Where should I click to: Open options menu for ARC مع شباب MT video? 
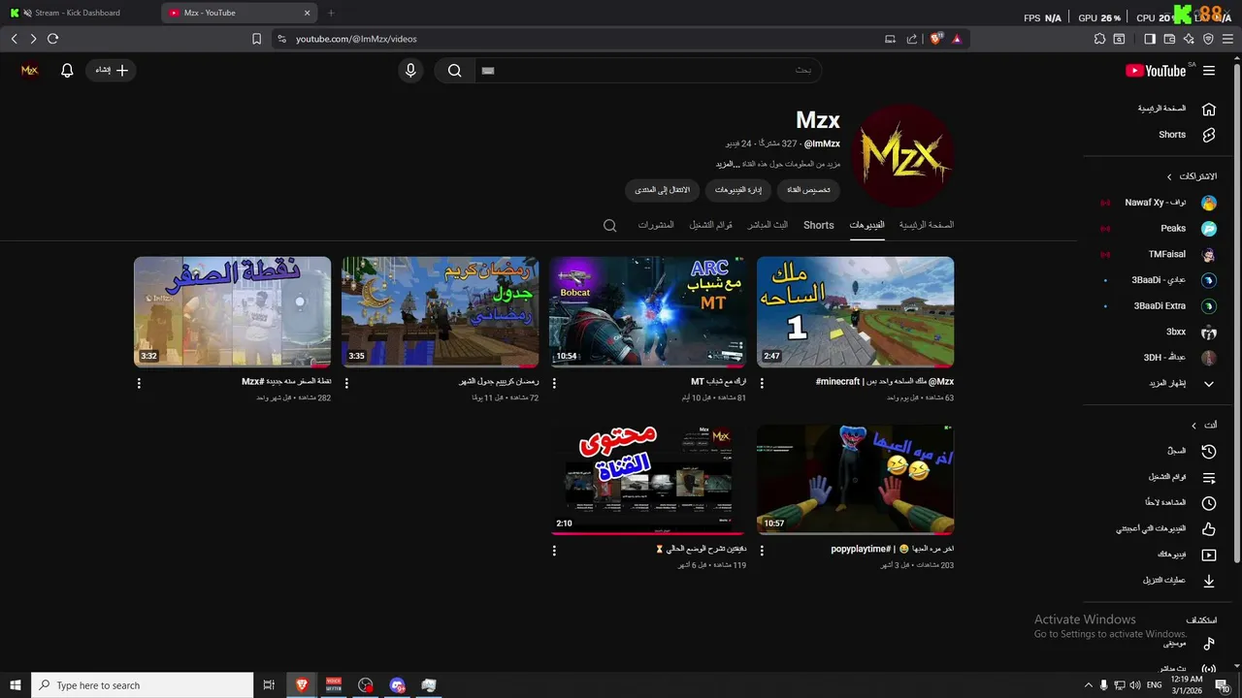554,383
